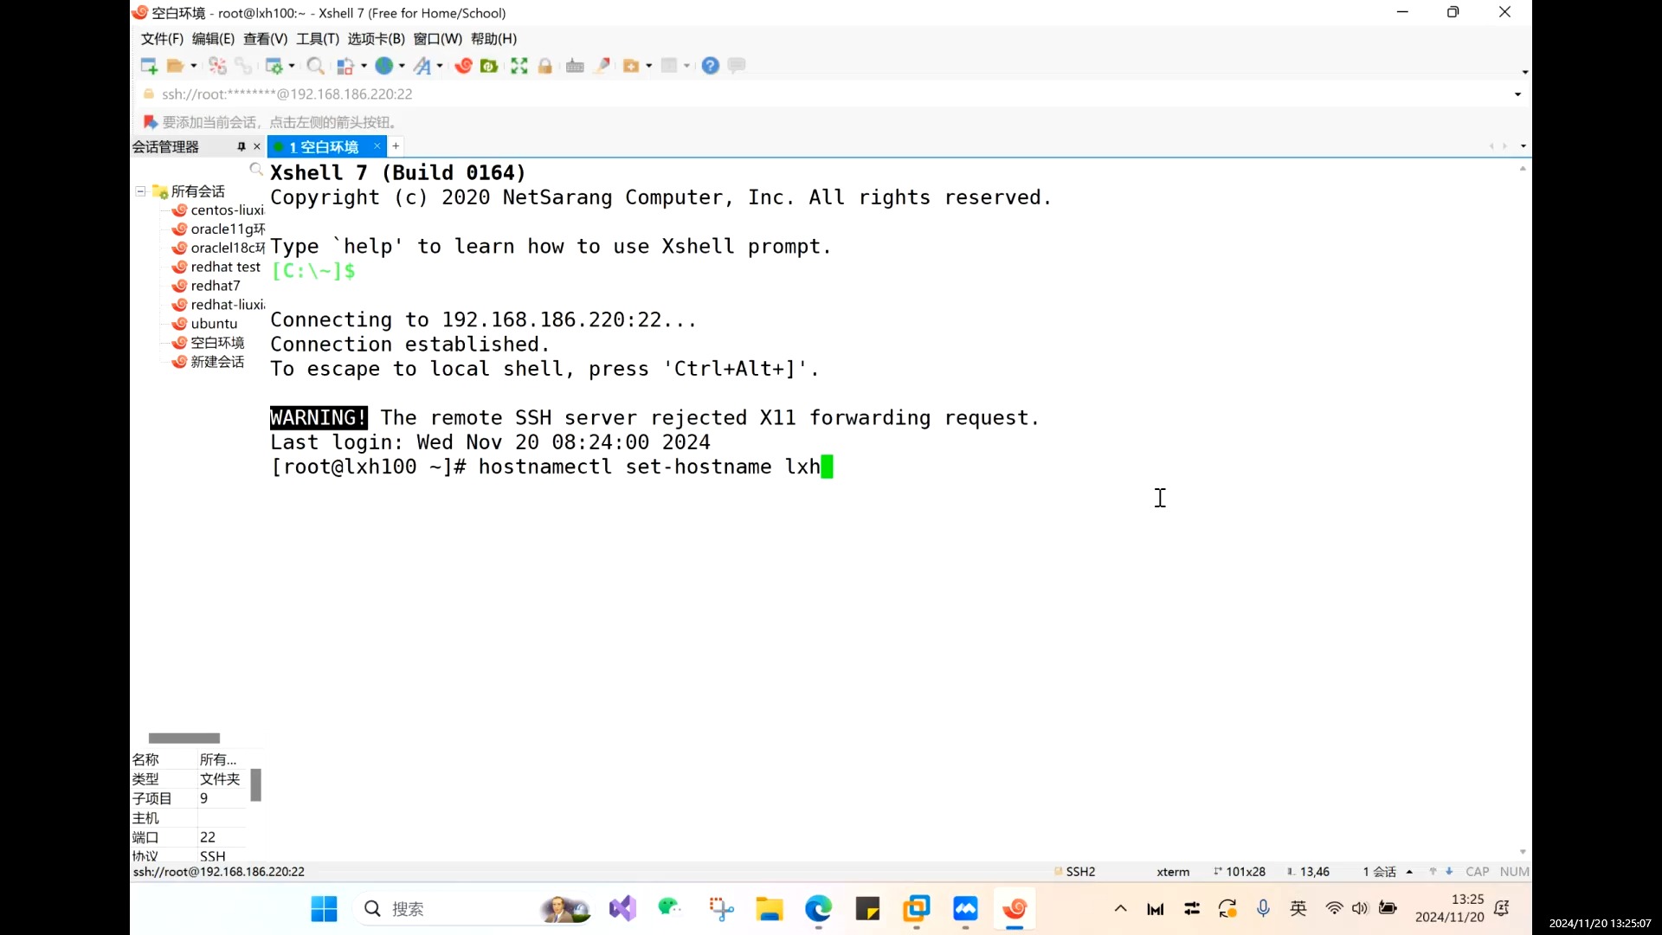Toggle pin on session manager panel
Viewport: 1662px width, 935px height.
click(x=242, y=146)
